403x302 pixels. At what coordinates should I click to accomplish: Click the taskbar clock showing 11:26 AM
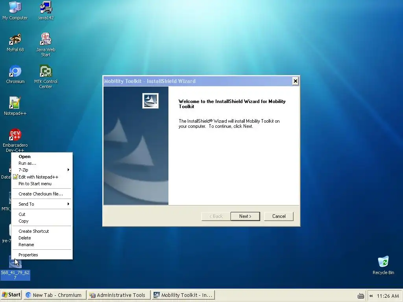[x=388, y=296]
